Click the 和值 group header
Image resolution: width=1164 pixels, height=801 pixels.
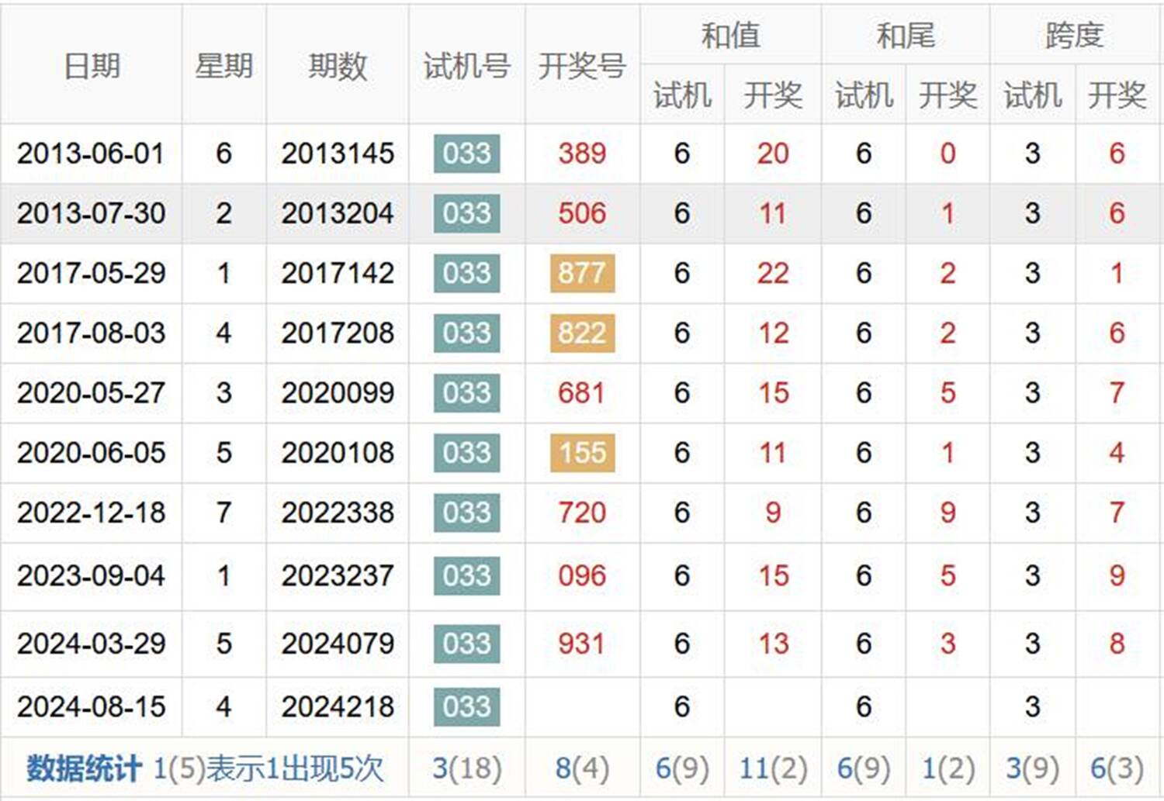point(730,36)
